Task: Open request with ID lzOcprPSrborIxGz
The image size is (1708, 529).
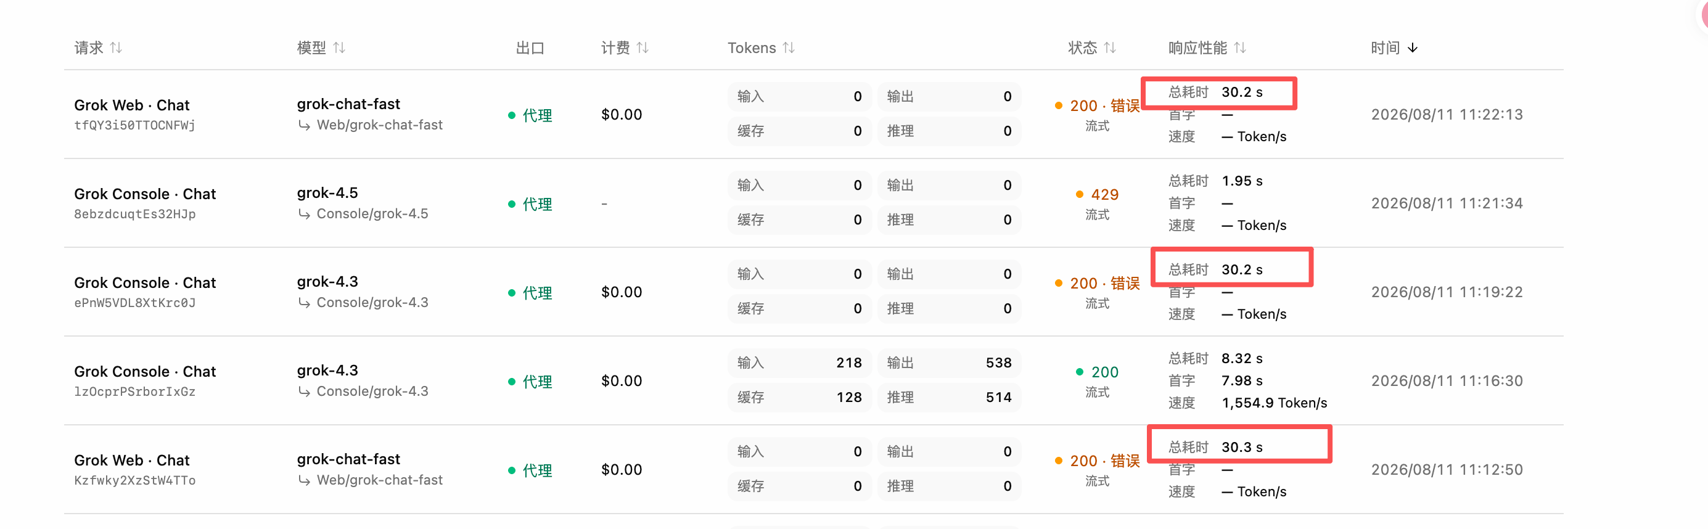Action: point(134,392)
